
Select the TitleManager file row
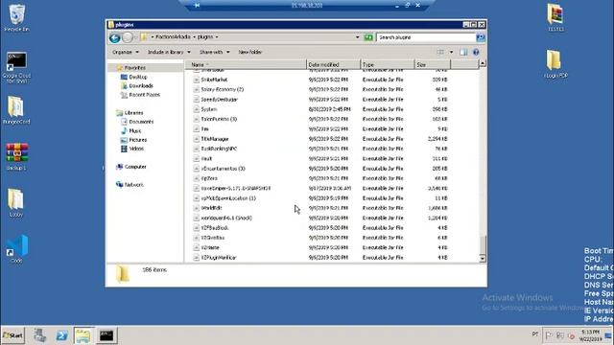[321, 139]
